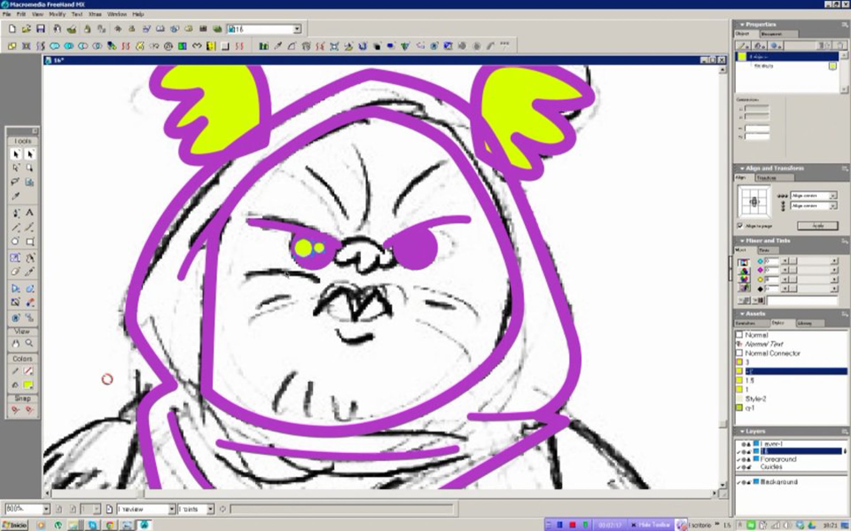
Task: Select the Text tool
Action: pyautogui.click(x=30, y=213)
